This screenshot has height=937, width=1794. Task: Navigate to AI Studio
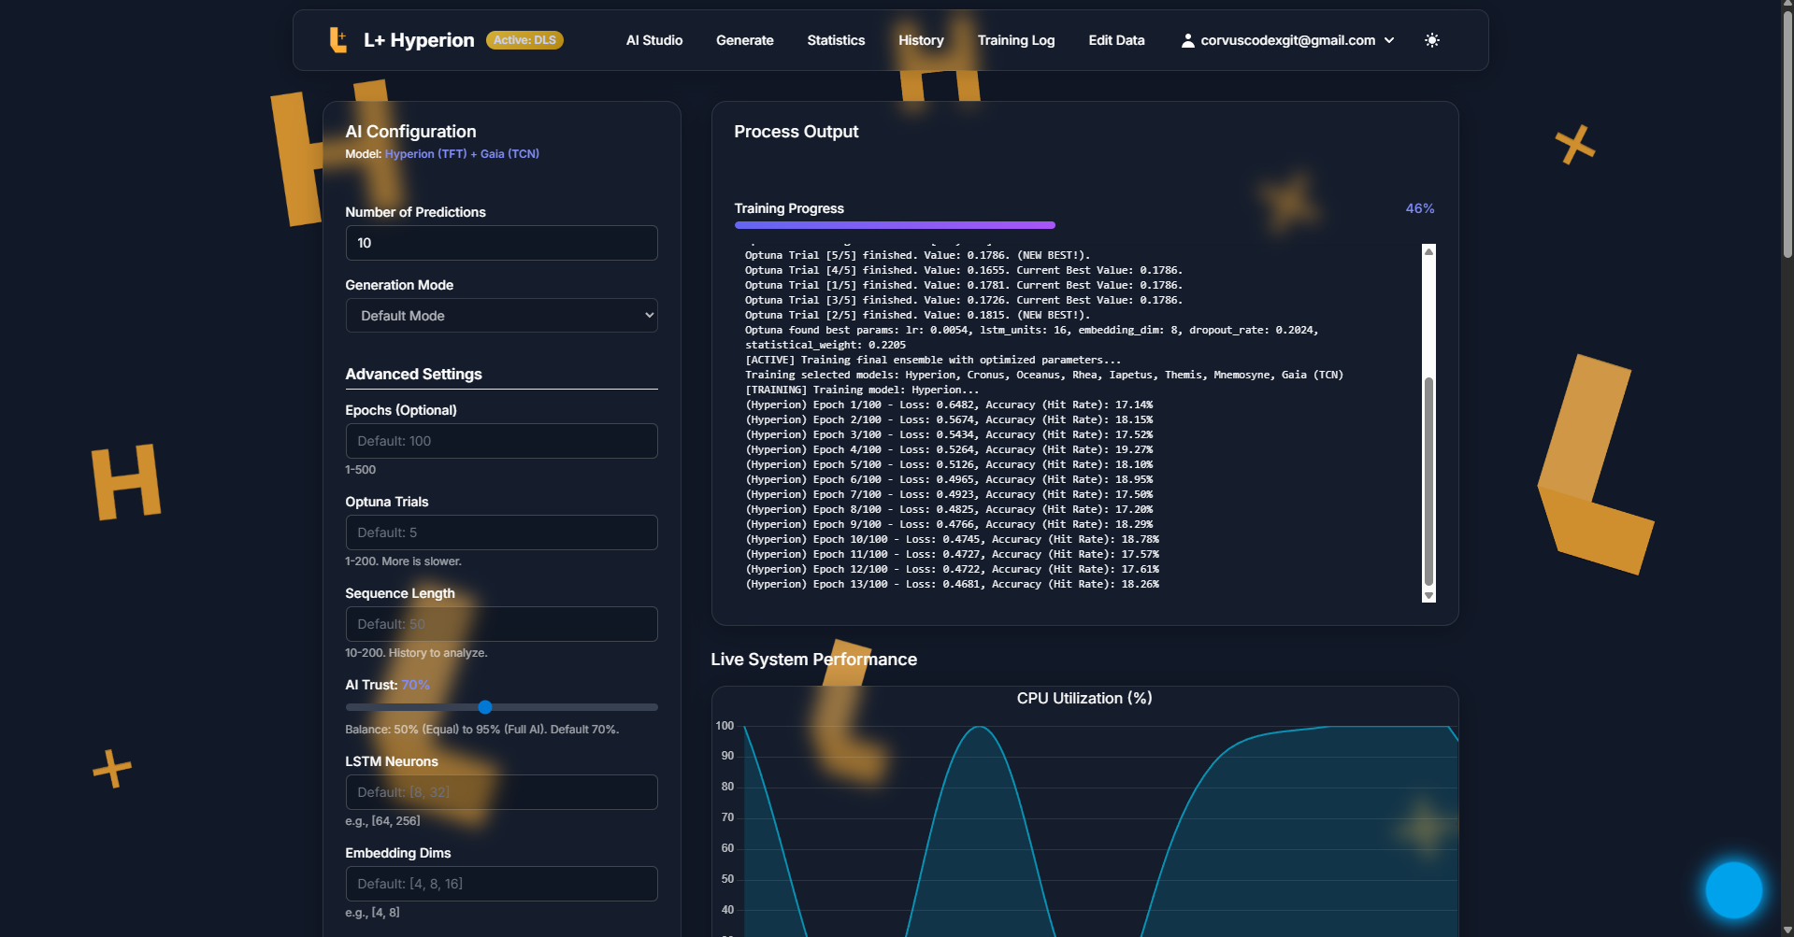(653, 40)
